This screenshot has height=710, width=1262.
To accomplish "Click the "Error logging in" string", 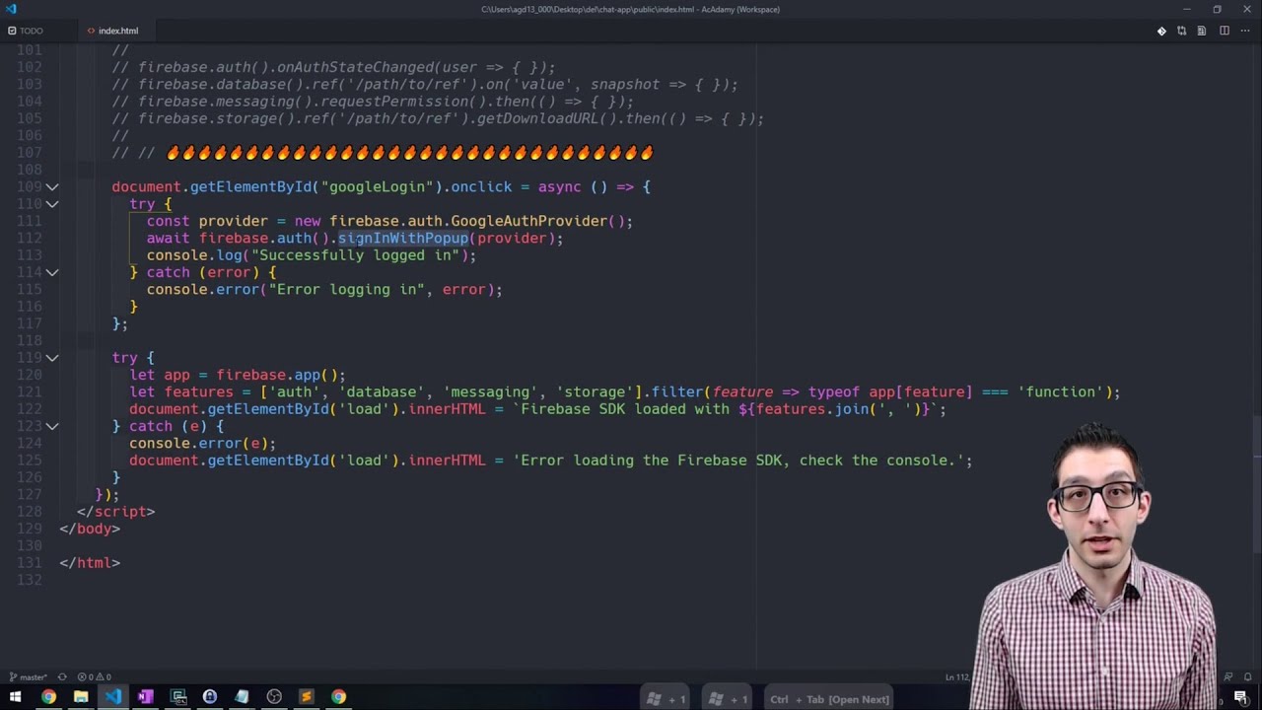I will (x=347, y=290).
